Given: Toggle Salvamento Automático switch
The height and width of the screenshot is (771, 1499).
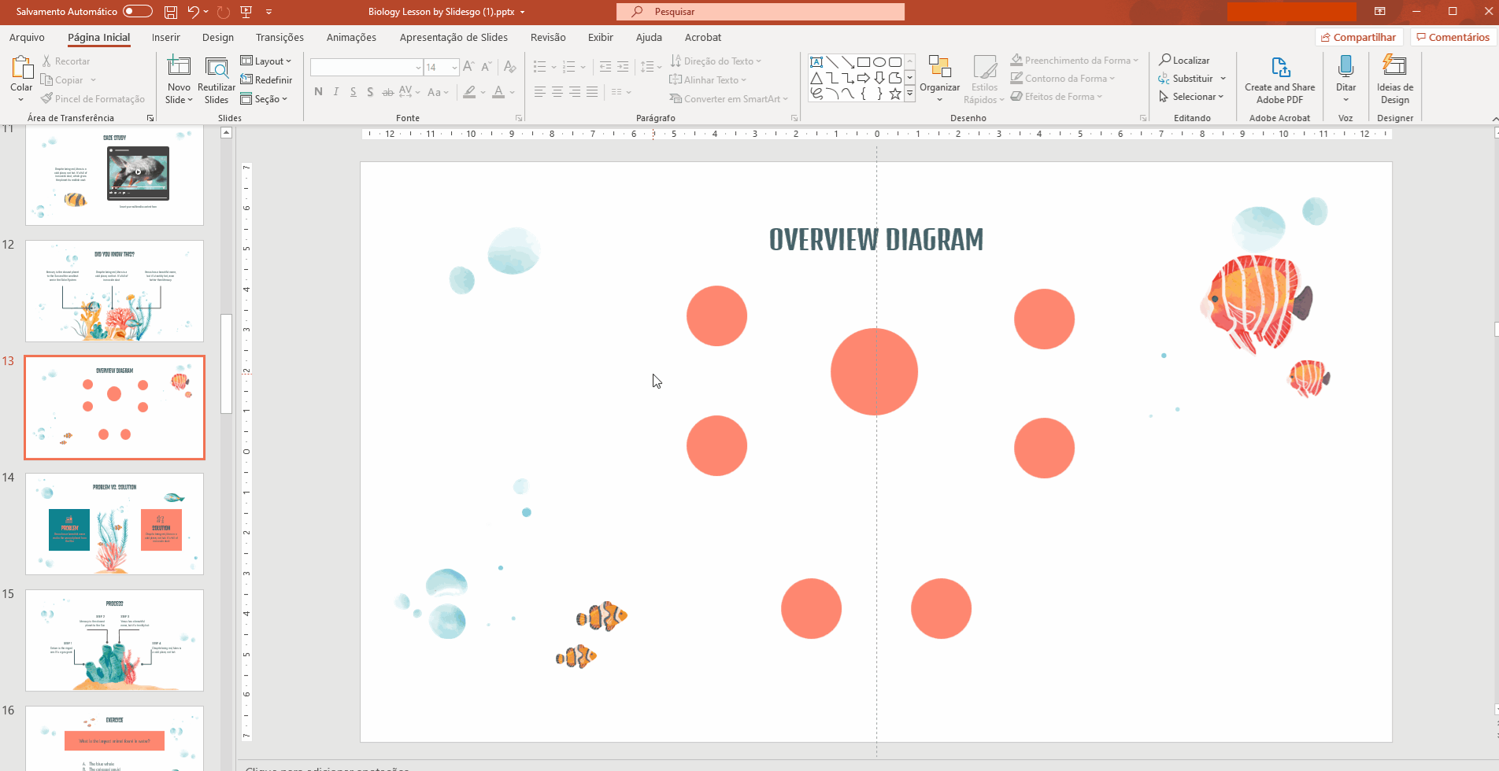Looking at the screenshot, I should point(138,11).
